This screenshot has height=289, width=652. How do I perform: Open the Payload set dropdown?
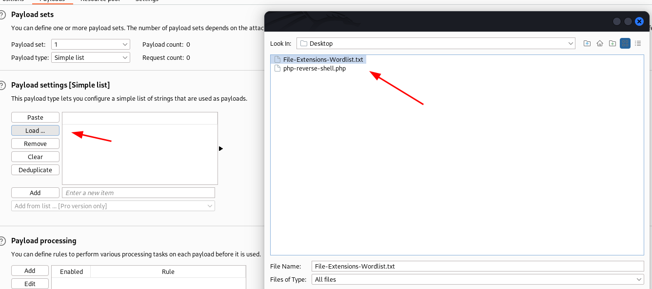pyautogui.click(x=90, y=44)
